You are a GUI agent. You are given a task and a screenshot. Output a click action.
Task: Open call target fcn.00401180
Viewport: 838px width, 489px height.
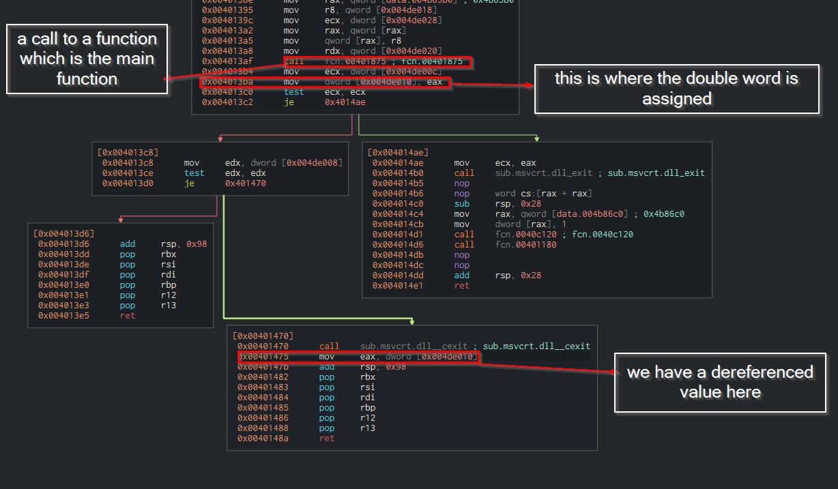(x=526, y=245)
